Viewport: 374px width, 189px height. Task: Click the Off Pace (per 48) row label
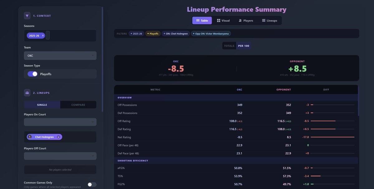[x=128, y=145]
